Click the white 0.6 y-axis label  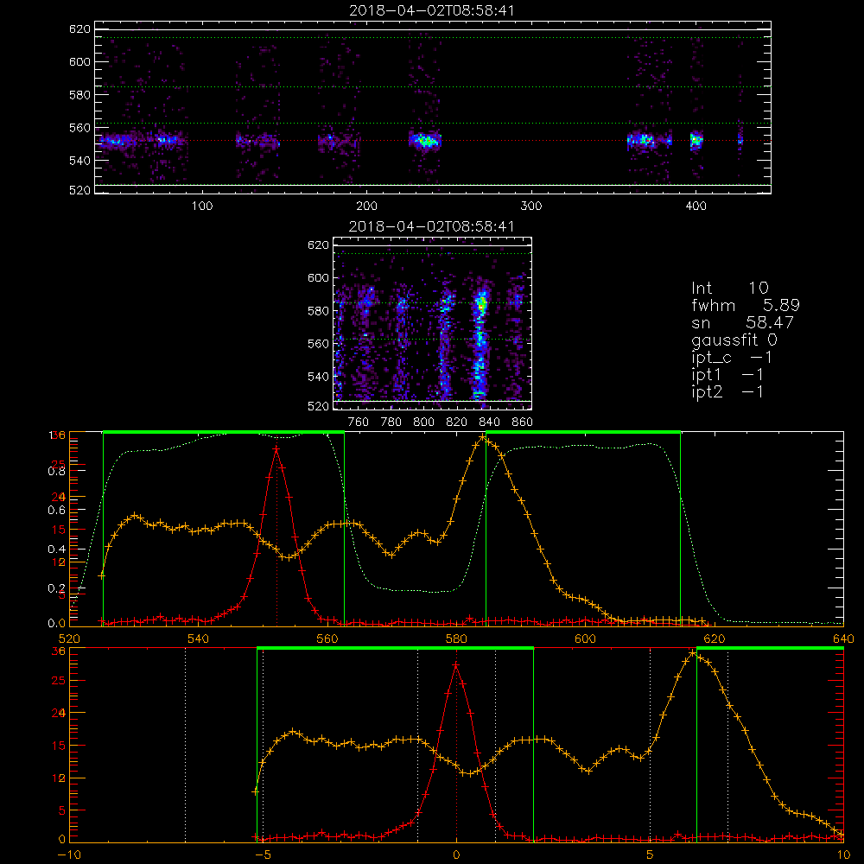click(x=57, y=511)
